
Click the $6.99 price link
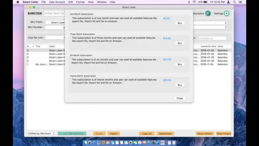pyautogui.click(x=166, y=18)
